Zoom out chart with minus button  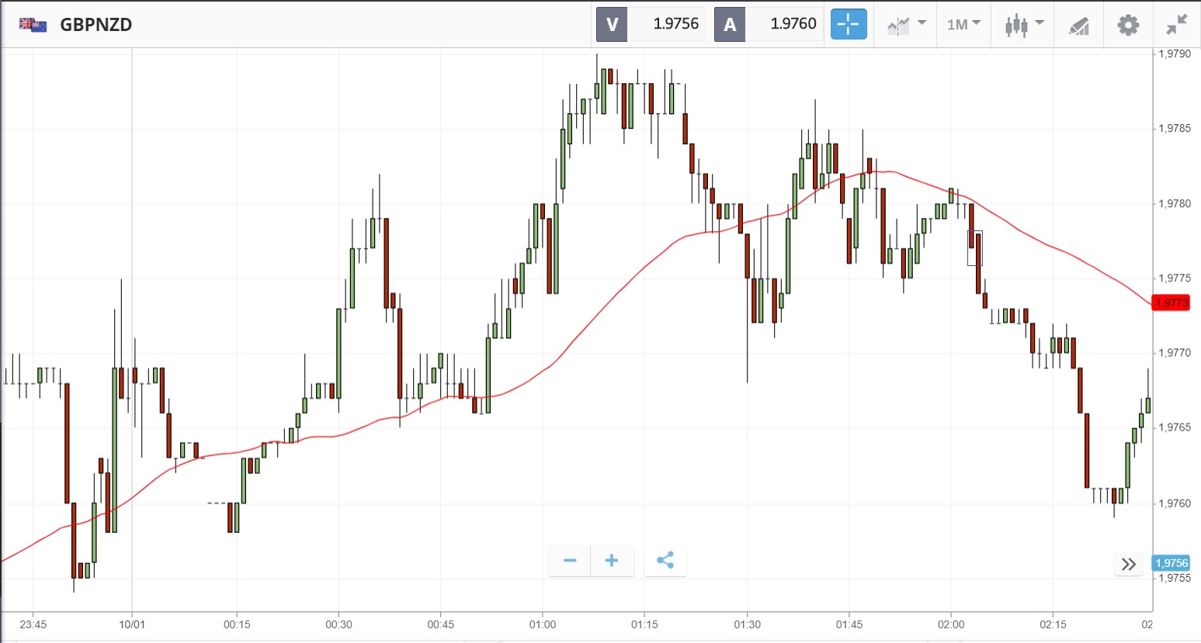click(570, 561)
